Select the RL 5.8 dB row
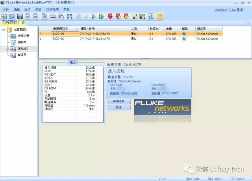Viewport: 252px width, 181px height. click(73, 92)
